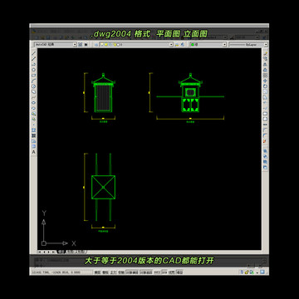Expand the ByLayer linetype dropdown
Viewport: 299px width, 299px height.
248,44
